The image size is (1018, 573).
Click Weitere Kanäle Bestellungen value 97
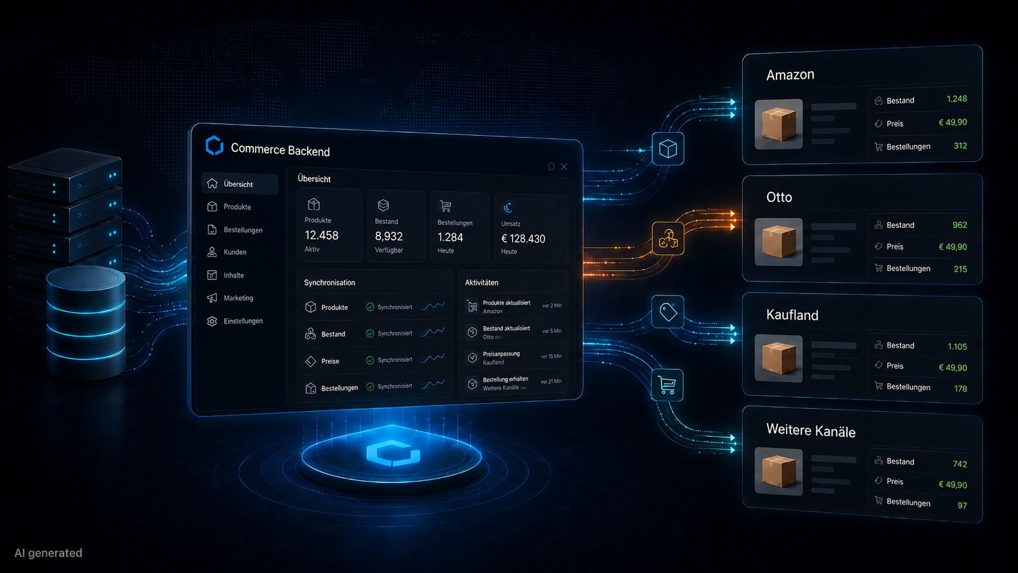[x=962, y=506]
